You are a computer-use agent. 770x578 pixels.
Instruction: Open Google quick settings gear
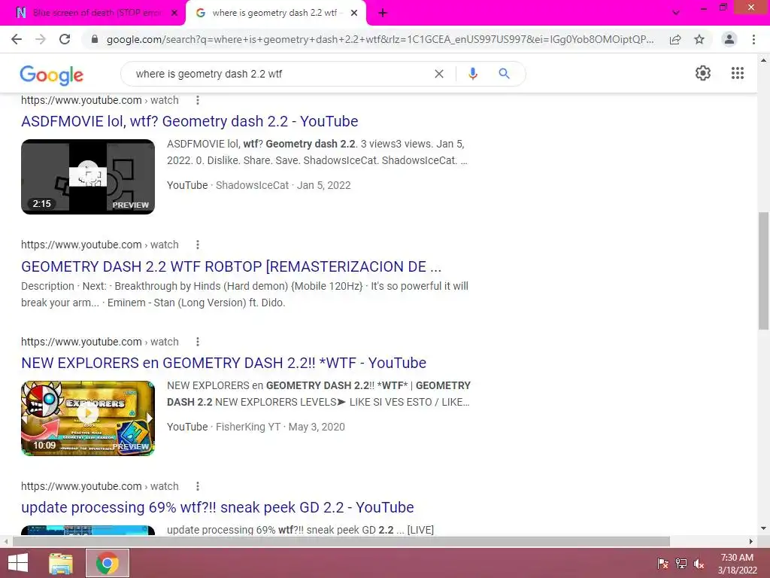point(703,73)
